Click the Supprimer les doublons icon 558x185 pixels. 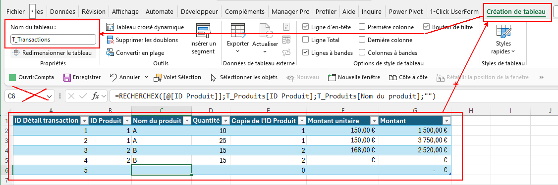(110, 40)
